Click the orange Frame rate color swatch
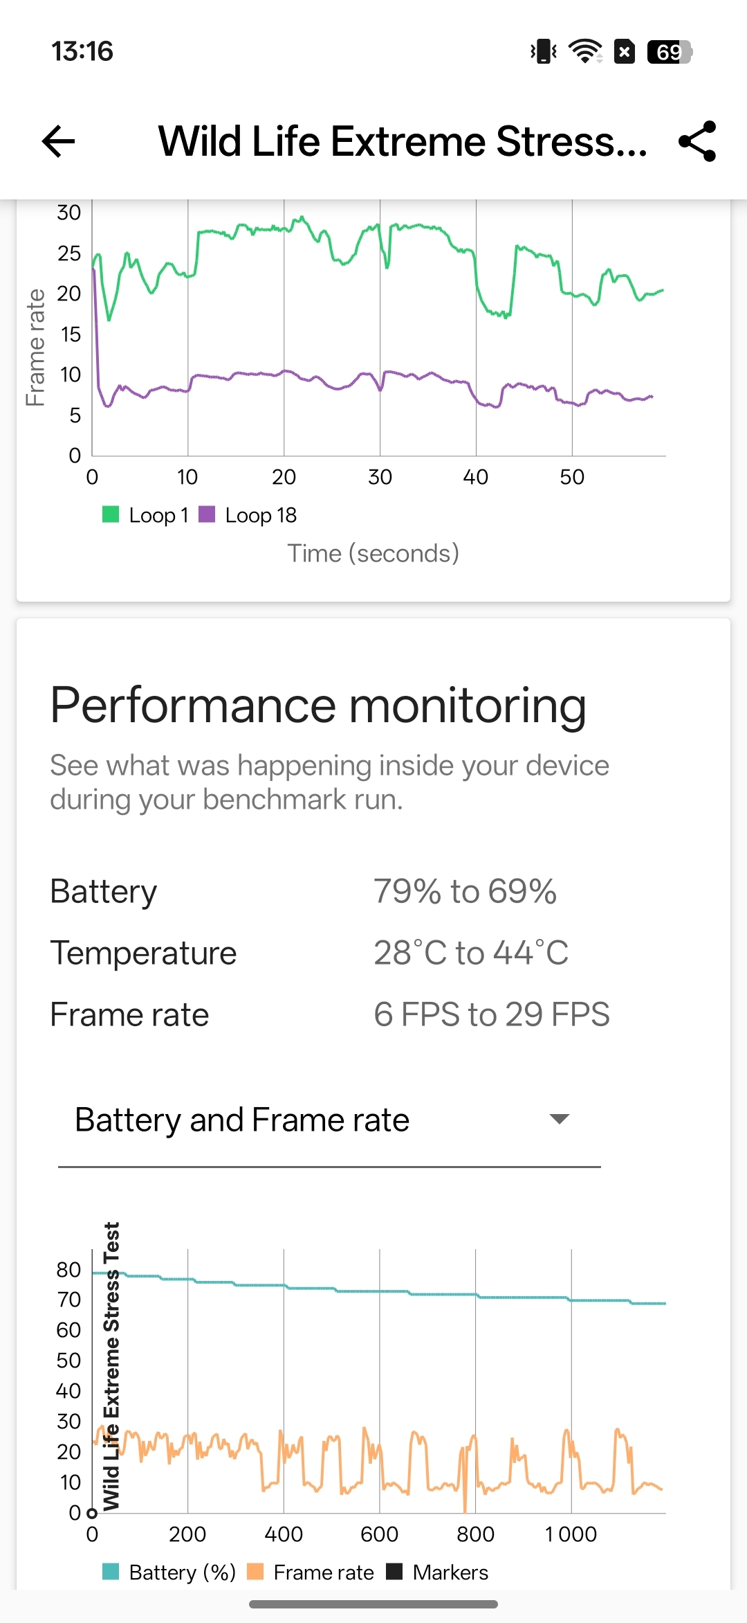747x1623 pixels. pyautogui.click(x=255, y=1572)
